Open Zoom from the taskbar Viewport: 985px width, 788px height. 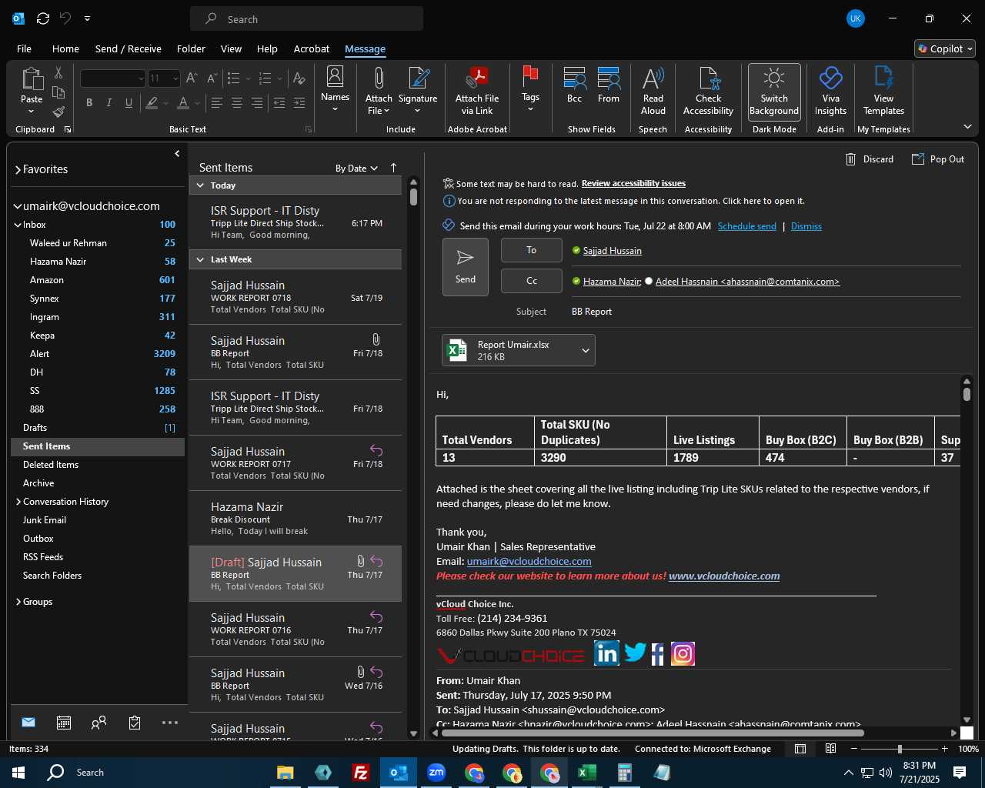pyautogui.click(x=436, y=773)
